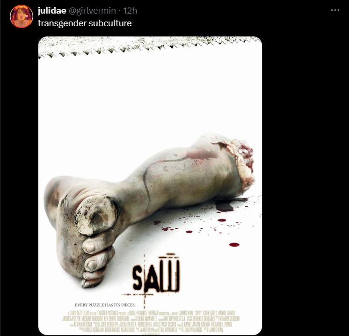Click the saw blade teeth atop poster
The width and height of the screenshot is (349, 336).
(x=150, y=47)
